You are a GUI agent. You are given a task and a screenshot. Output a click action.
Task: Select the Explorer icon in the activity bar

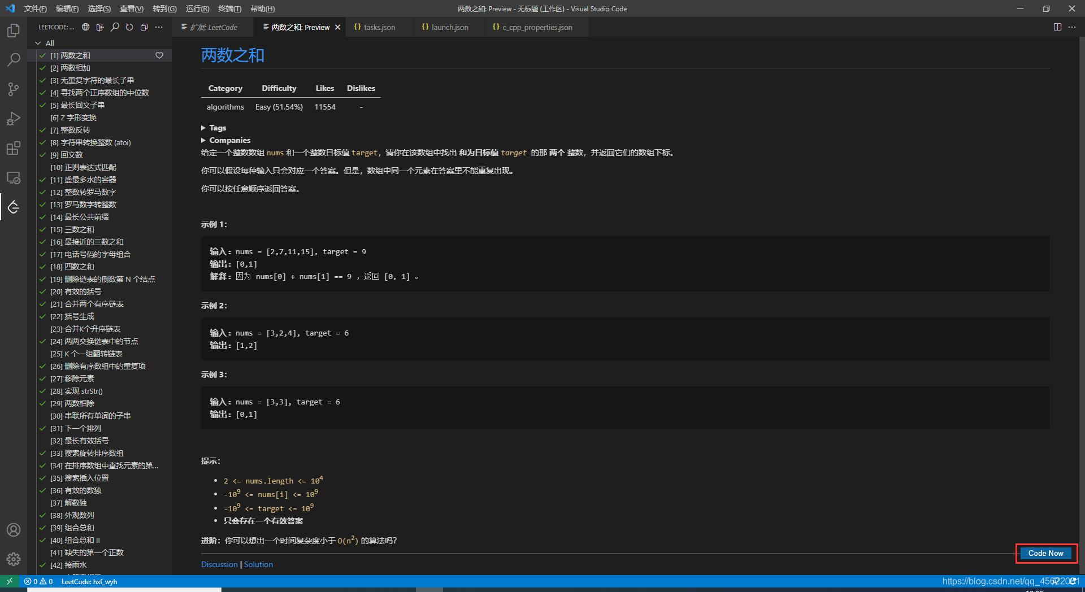[x=13, y=31]
